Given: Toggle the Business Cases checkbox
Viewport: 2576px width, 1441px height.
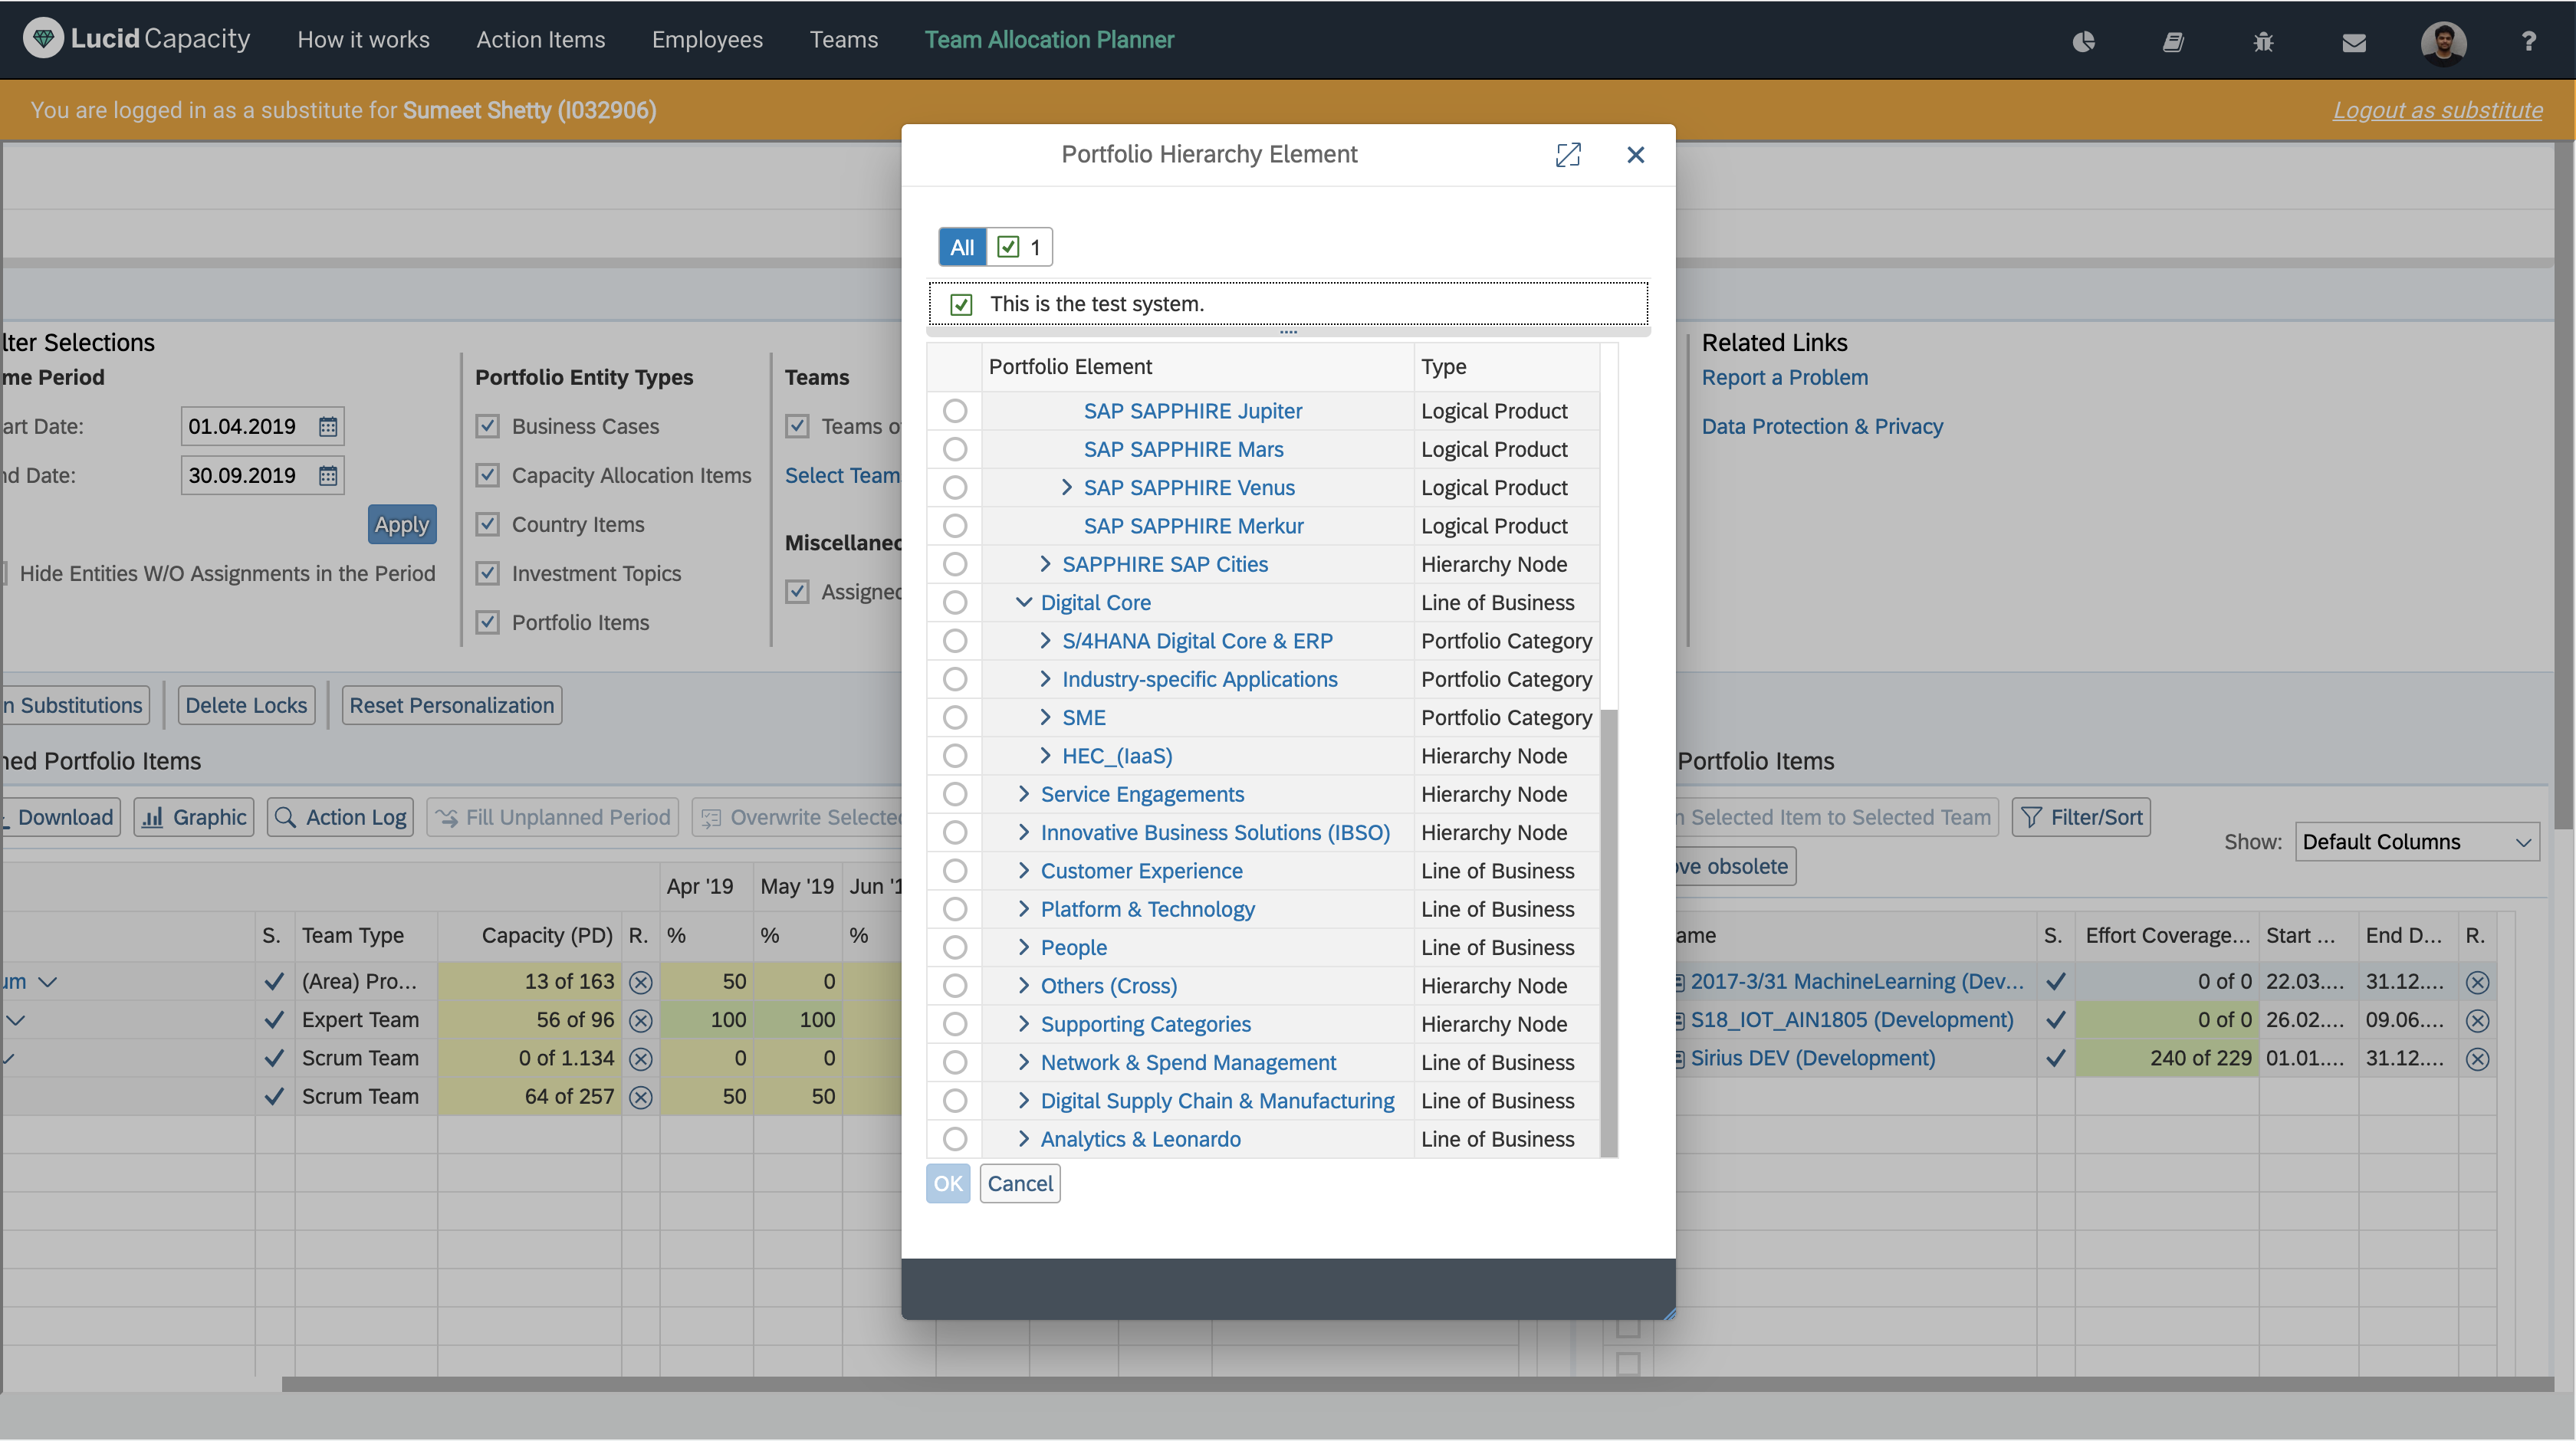Looking at the screenshot, I should click(488, 427).
